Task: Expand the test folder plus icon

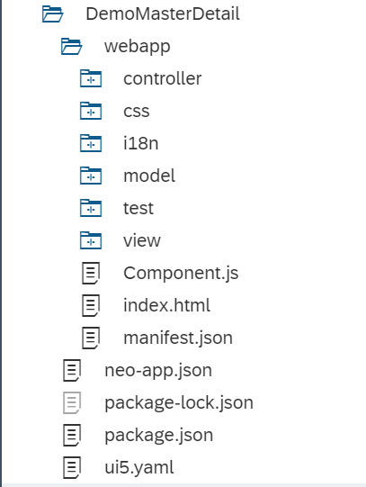Action: 91,208
